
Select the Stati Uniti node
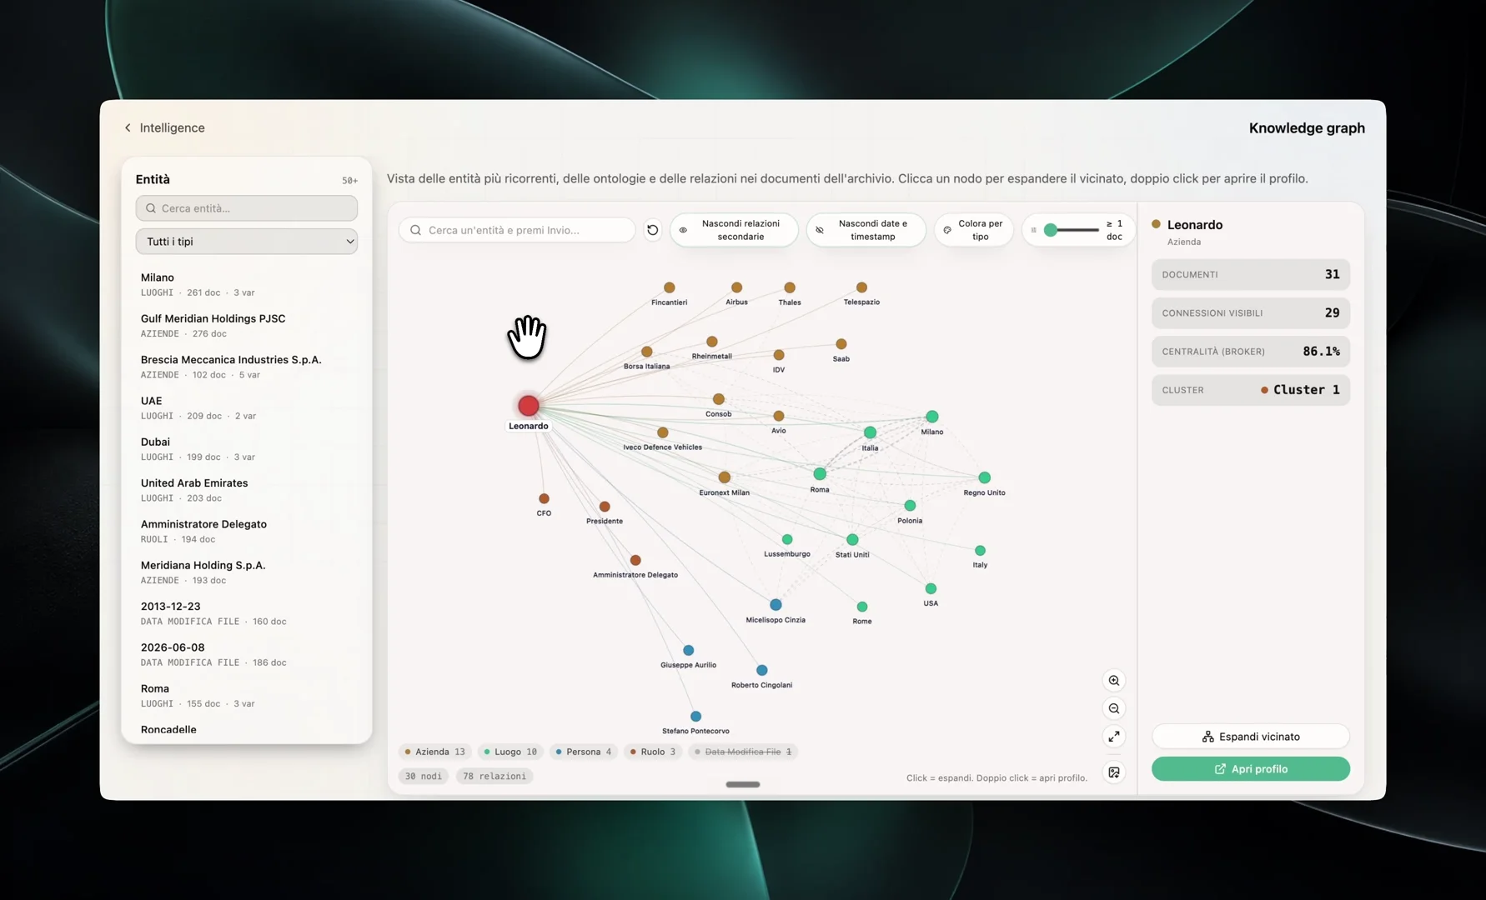tap(852, 540)
